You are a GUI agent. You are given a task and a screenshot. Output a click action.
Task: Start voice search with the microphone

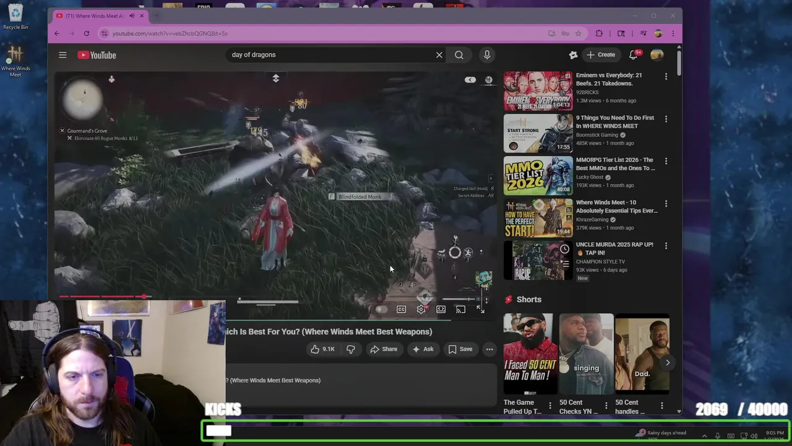tap(487, 55)
